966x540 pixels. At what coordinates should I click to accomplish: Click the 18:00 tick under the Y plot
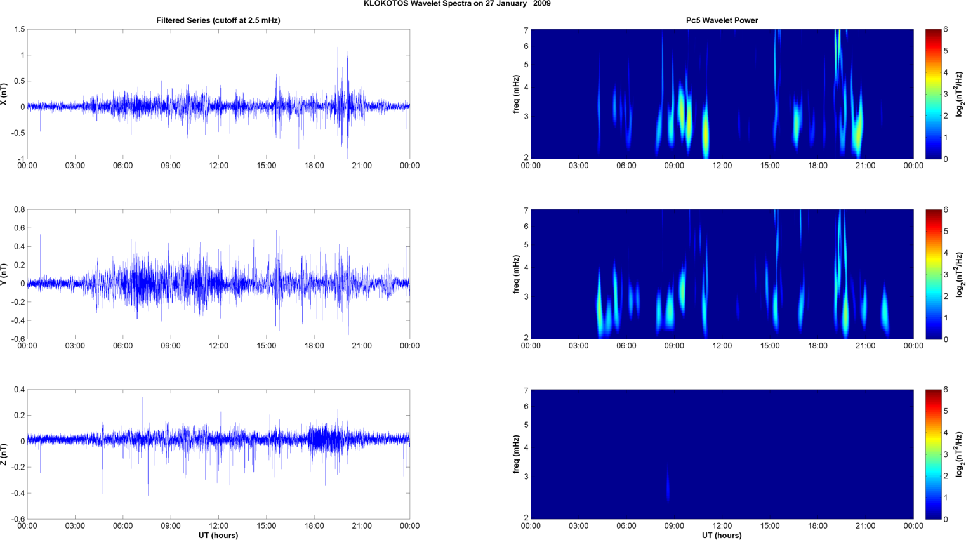click(x=314, y=346)
